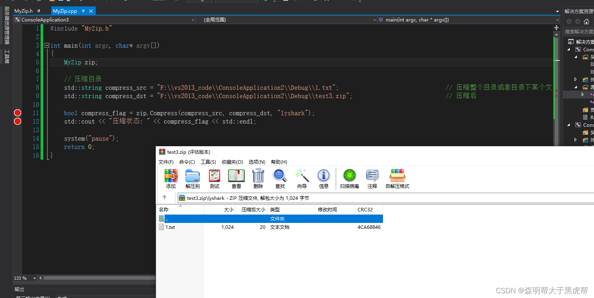
Task: Click the code line "MyZip zip;"
Action: click(81, 62)
